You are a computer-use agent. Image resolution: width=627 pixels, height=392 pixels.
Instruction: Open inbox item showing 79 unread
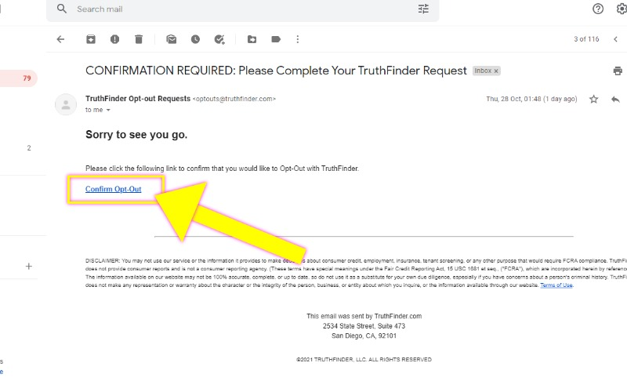(x=19, y=78)
